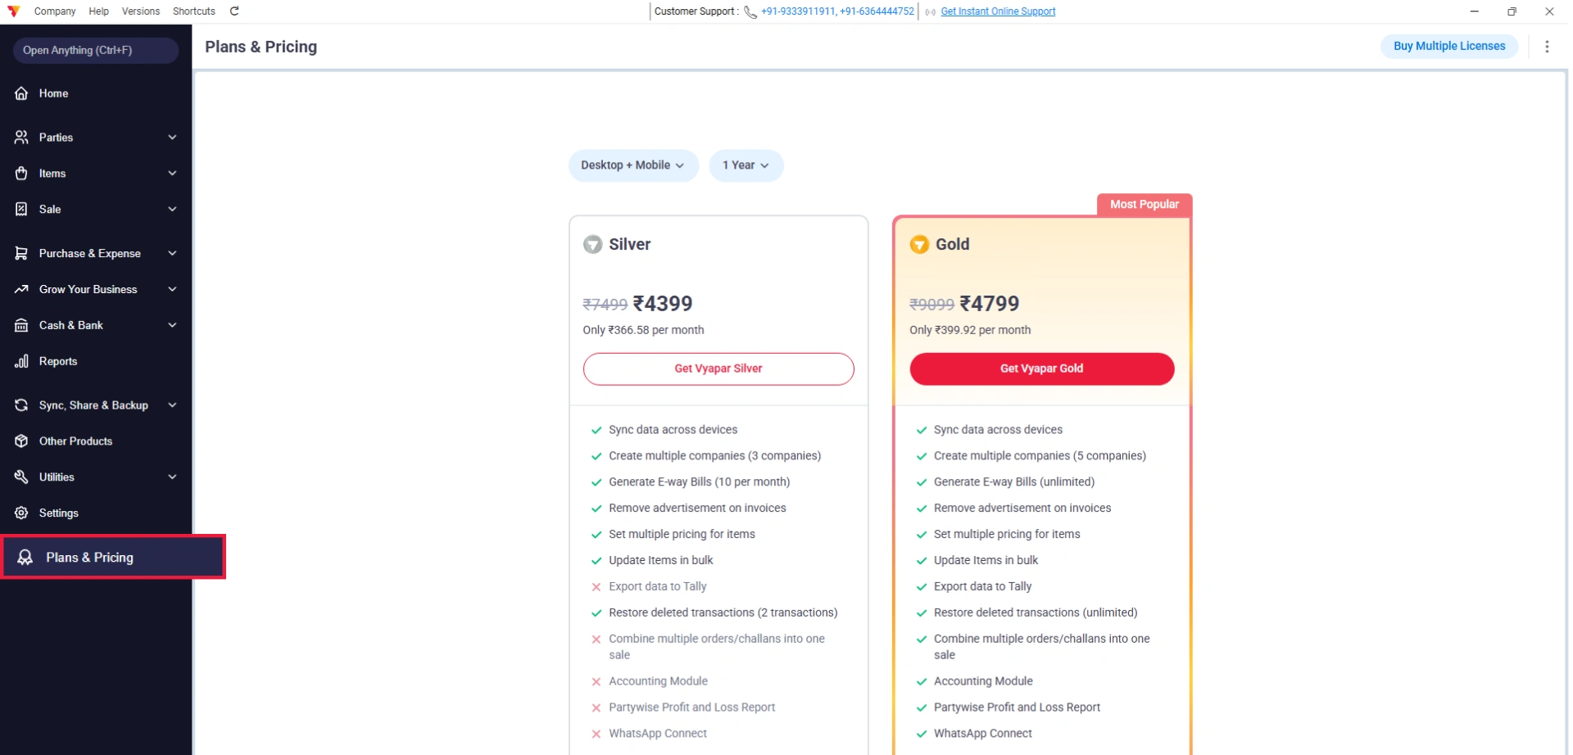This screenshot has width=1573, height=755.
Task: Click the Utilities wrench icon
Action: click(x=21, y=477)
